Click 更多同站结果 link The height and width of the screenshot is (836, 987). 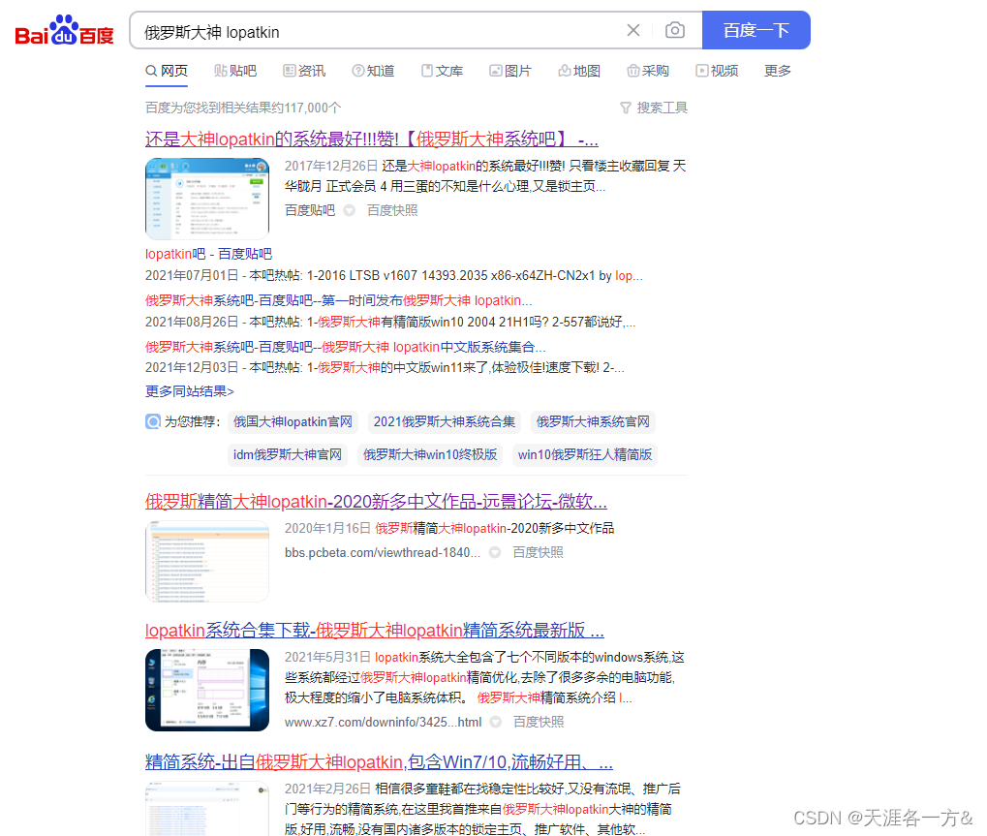pos(190,391)
